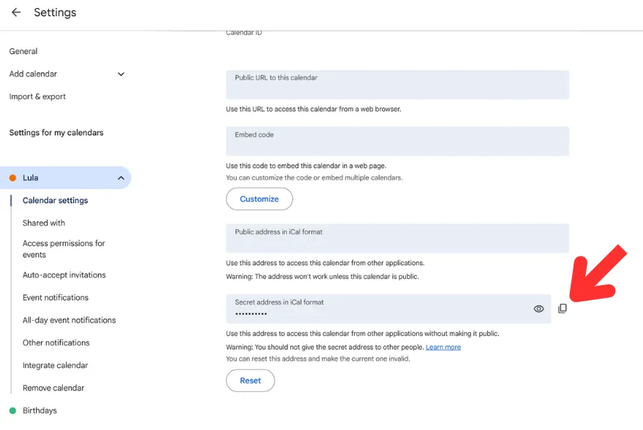
Task: Open Event notifications section
Action: coord(56,298)
